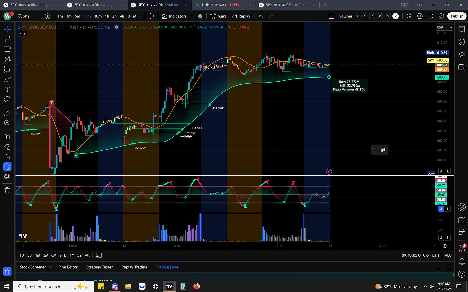This screenshot has width=468, height=292.
Task: Open the watchlist panel icon
Action: pyautogui.click(x=462, y=29)
